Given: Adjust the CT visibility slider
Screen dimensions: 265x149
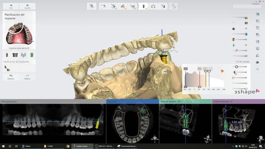Looking at the screenshot, I should (240, 56).
